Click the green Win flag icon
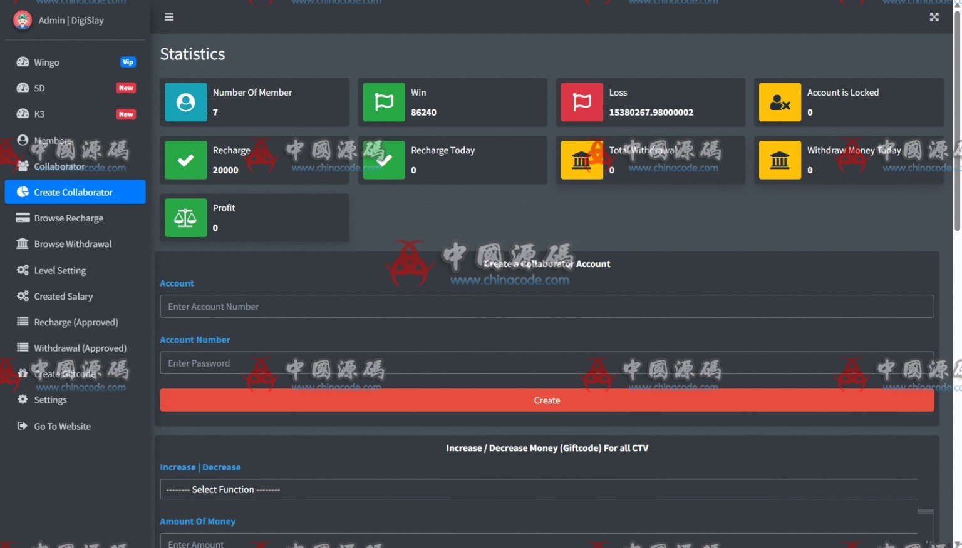 click(384, 102)
